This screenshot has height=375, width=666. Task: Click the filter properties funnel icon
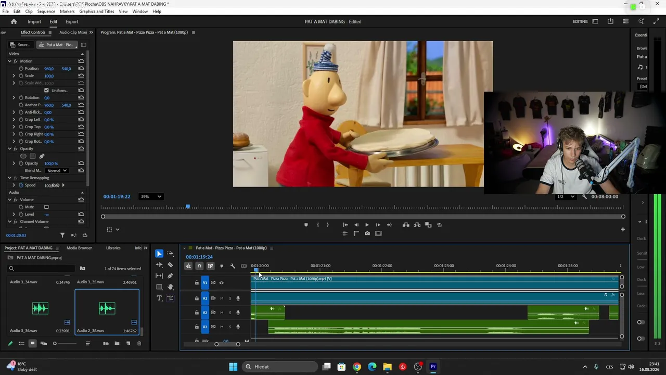(x=62, y=235)
